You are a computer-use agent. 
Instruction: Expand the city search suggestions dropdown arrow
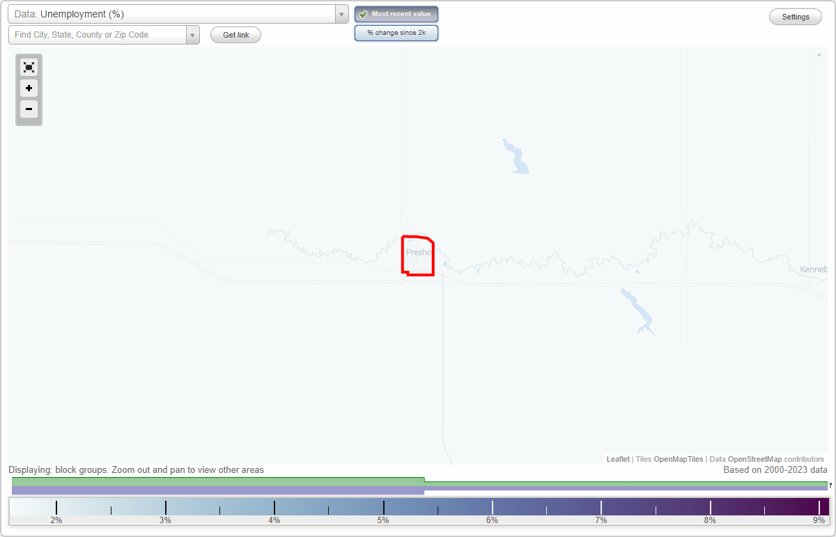click(192, 34)
